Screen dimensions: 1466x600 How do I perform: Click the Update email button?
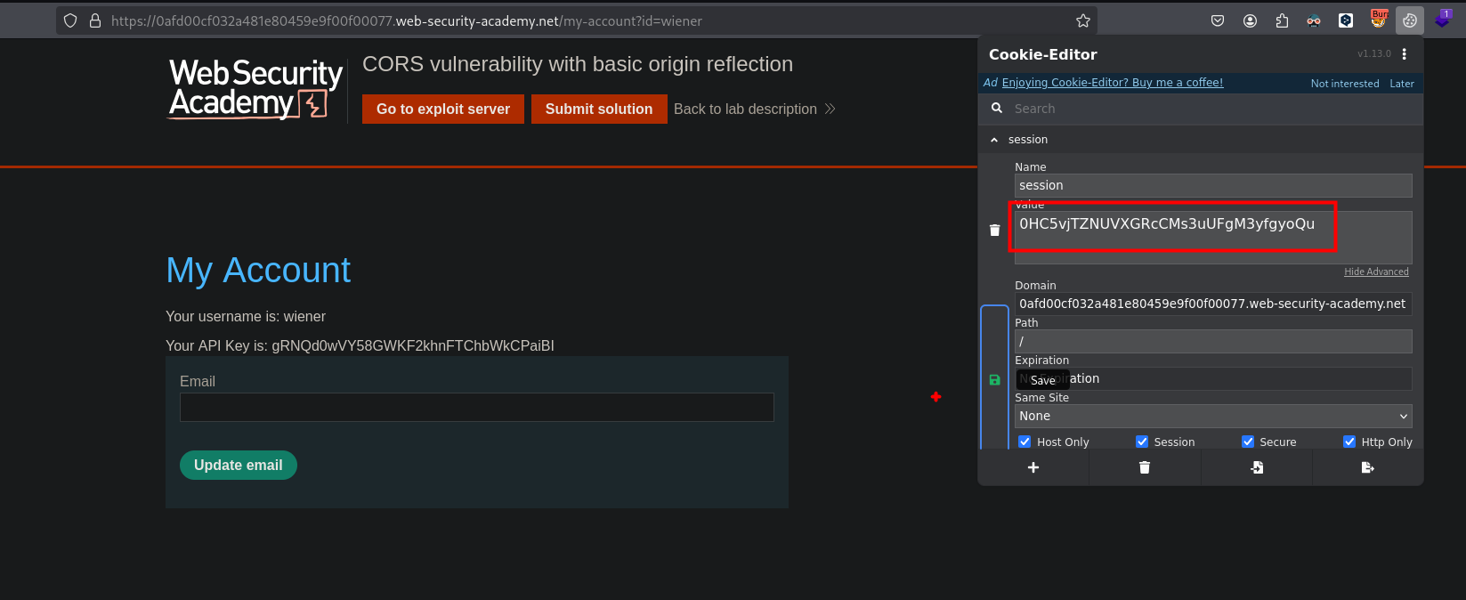point(238,465)
